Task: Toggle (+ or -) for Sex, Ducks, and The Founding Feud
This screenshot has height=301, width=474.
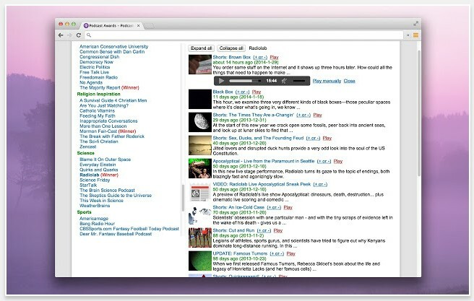Action: coord(313,138)
